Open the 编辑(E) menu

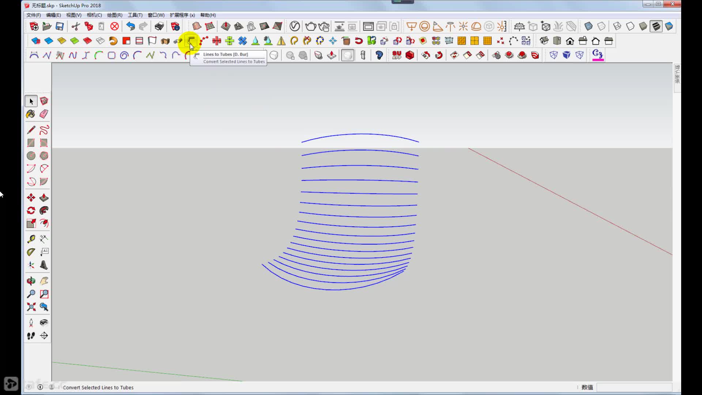[53, 15]
